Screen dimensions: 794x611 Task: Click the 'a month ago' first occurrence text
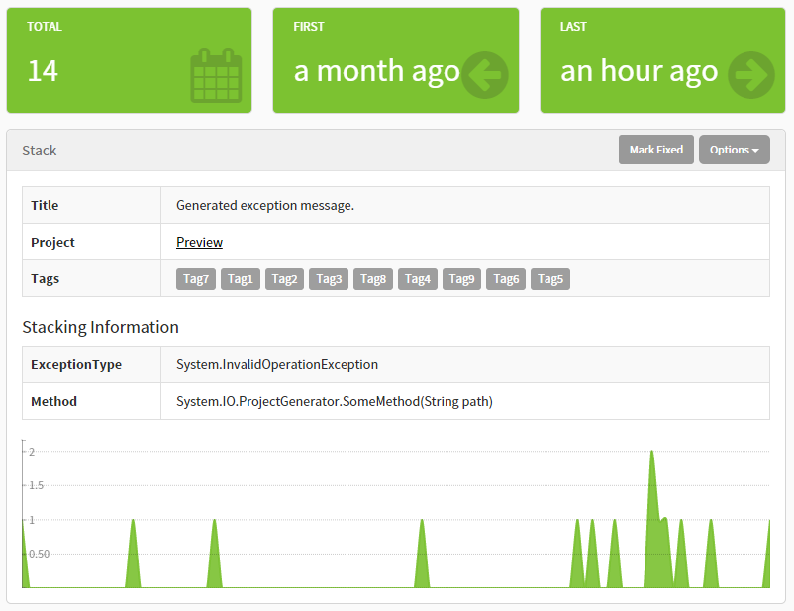376,71
